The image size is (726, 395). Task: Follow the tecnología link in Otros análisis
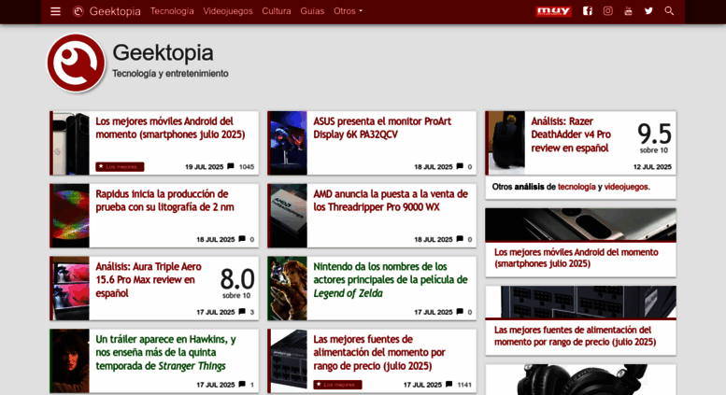tap(577, 187)
